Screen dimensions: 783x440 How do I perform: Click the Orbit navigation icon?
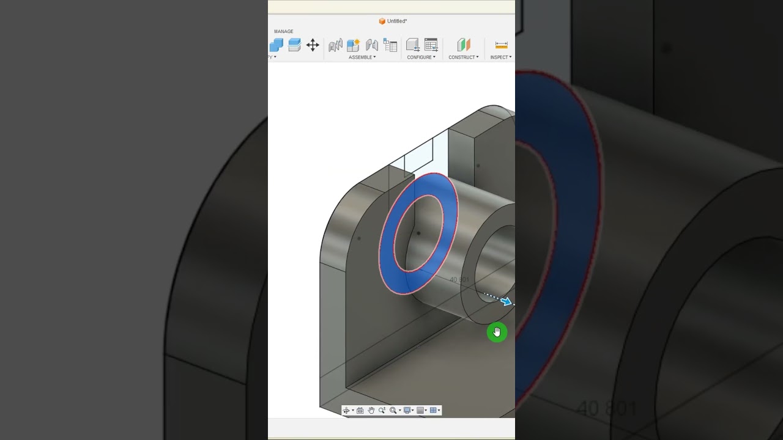tap(346, 411)
